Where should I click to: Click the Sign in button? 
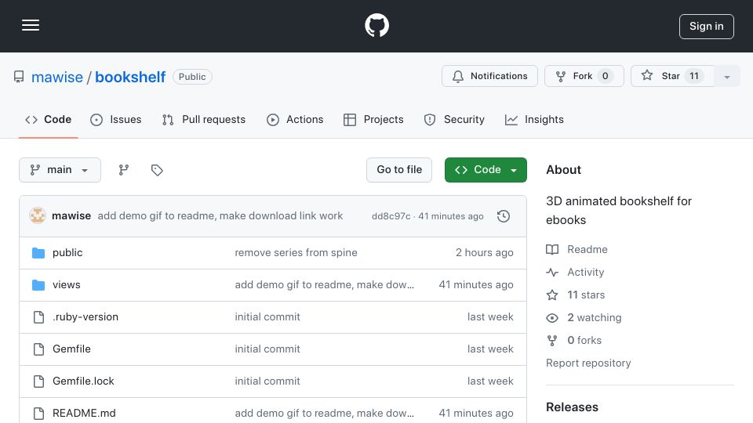pos(706,27)
